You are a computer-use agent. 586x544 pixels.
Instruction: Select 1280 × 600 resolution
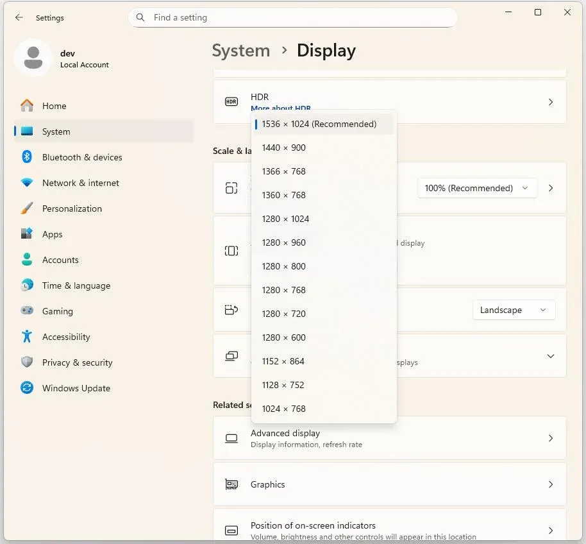pos(324,337)
